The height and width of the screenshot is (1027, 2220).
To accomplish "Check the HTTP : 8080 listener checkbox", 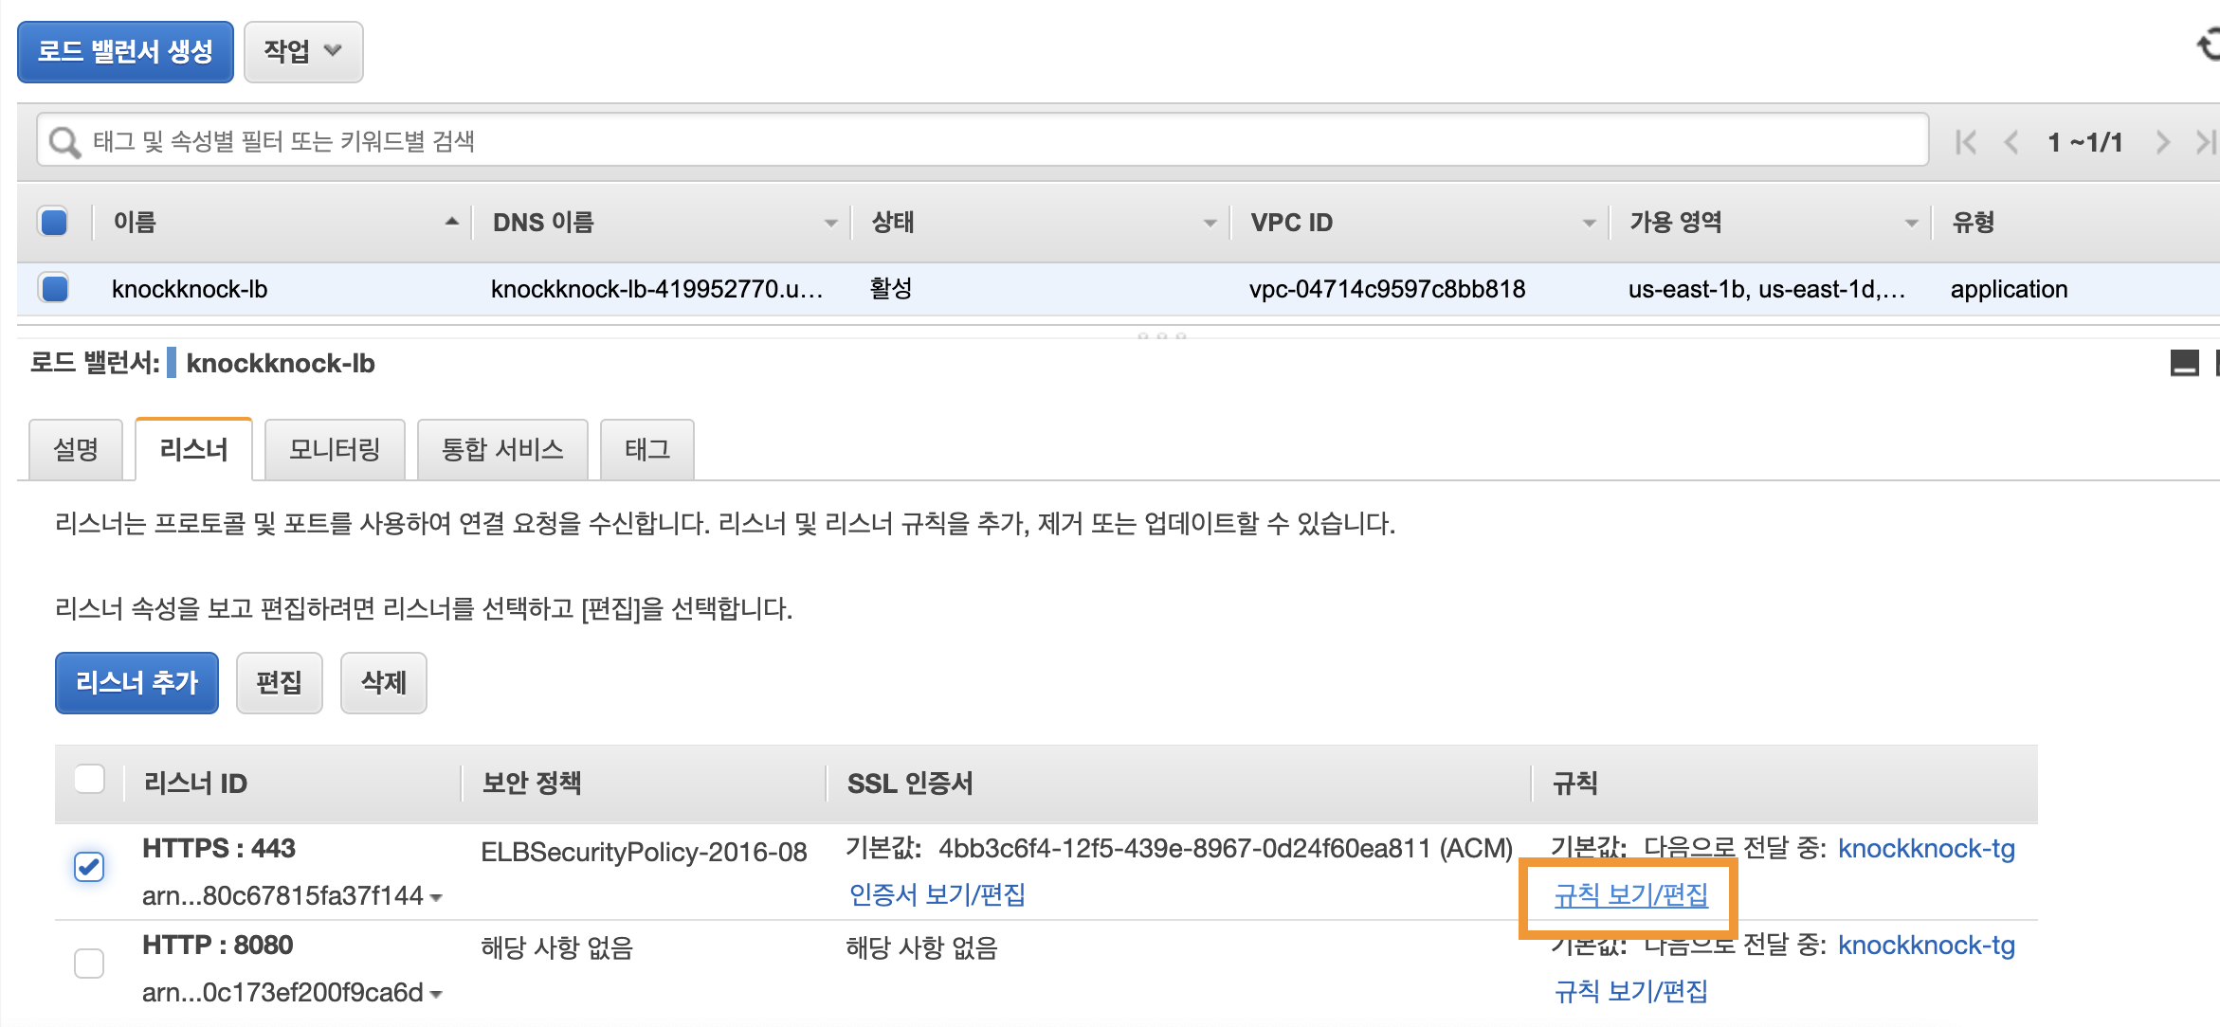I will tap(89, 963).
